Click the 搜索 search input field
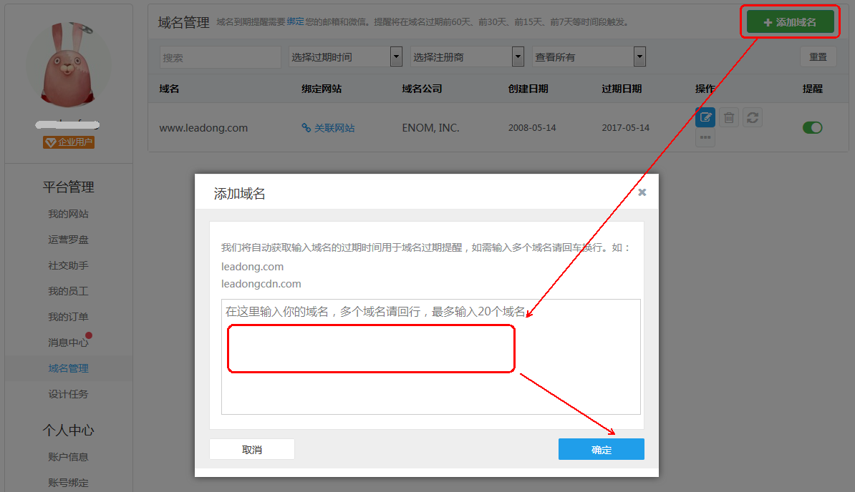Viewport: 855px width, 492px height. [220, 56]
